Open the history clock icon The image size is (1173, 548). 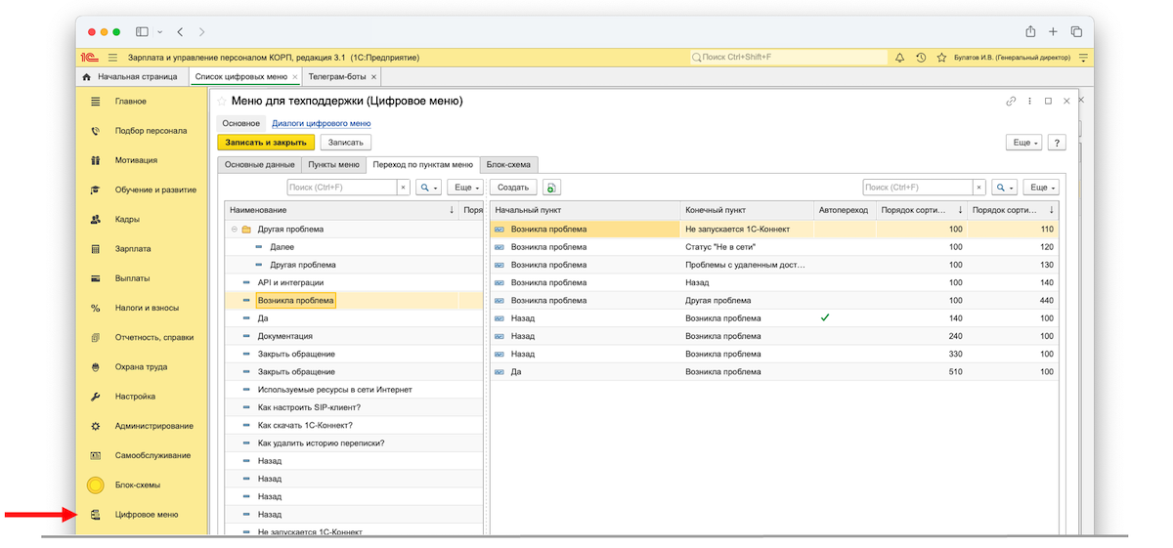point(921,58)
